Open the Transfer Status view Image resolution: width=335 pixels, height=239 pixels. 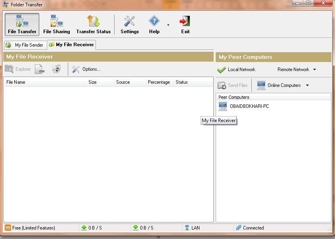[94, 24]
